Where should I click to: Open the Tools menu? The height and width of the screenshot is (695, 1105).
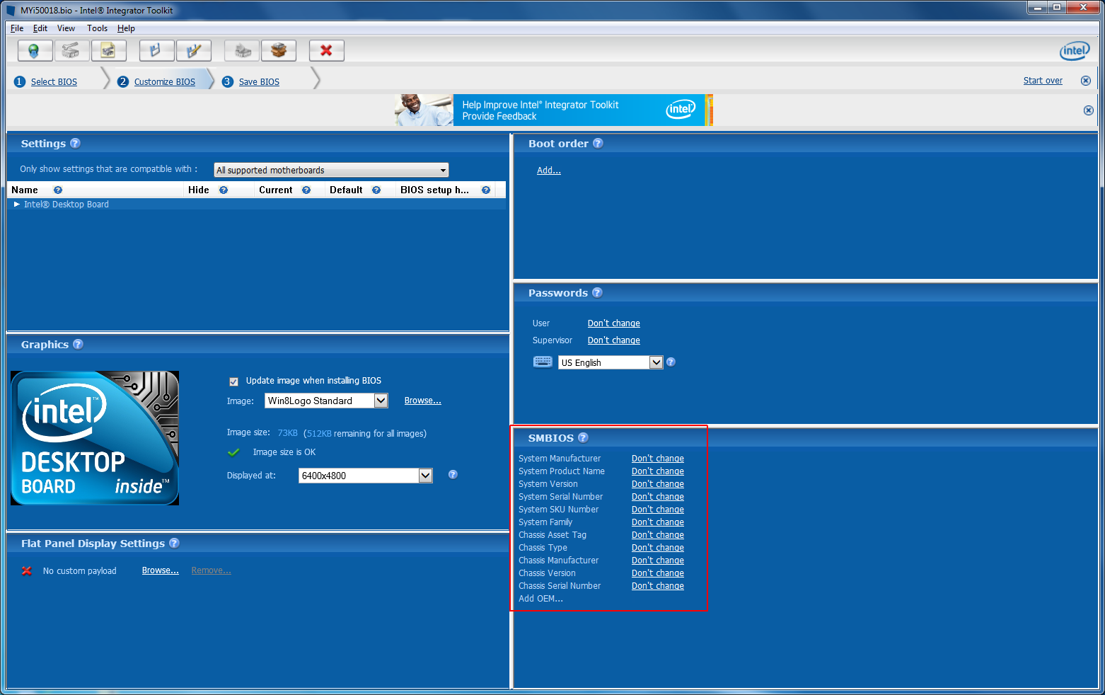coord(98,28)
